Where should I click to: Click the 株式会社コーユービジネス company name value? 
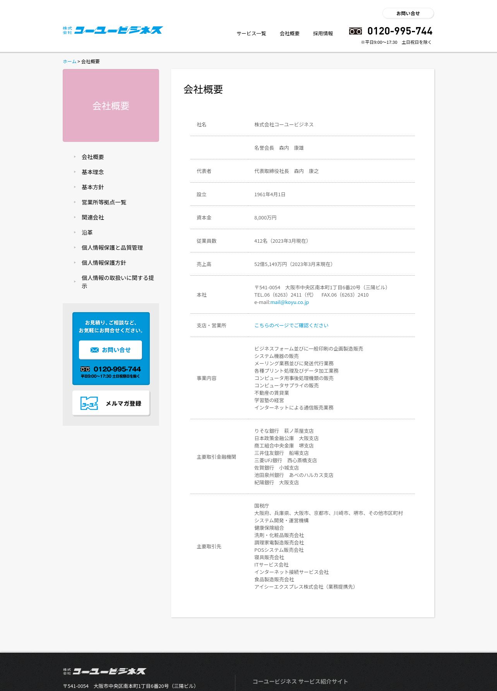pyautogui.click(x=284, y=125)
